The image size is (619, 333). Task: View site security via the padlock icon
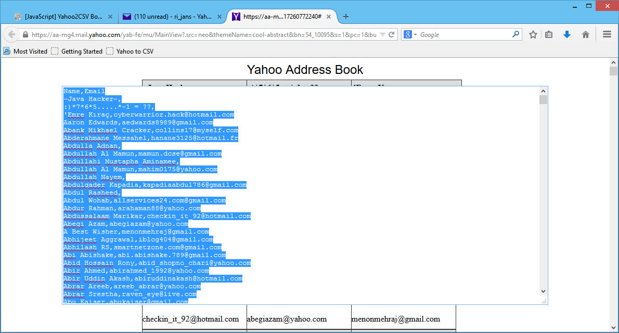pos(25,34)
